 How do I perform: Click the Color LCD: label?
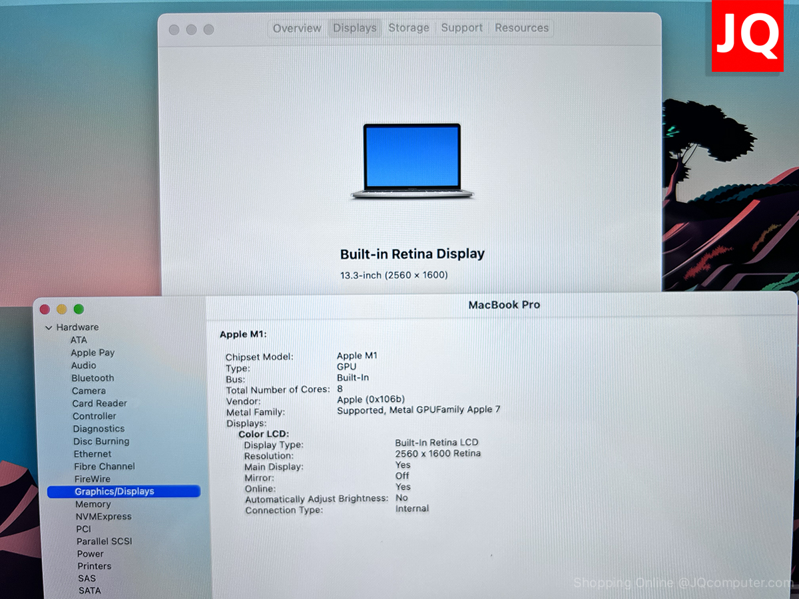[x=264, y=434]
